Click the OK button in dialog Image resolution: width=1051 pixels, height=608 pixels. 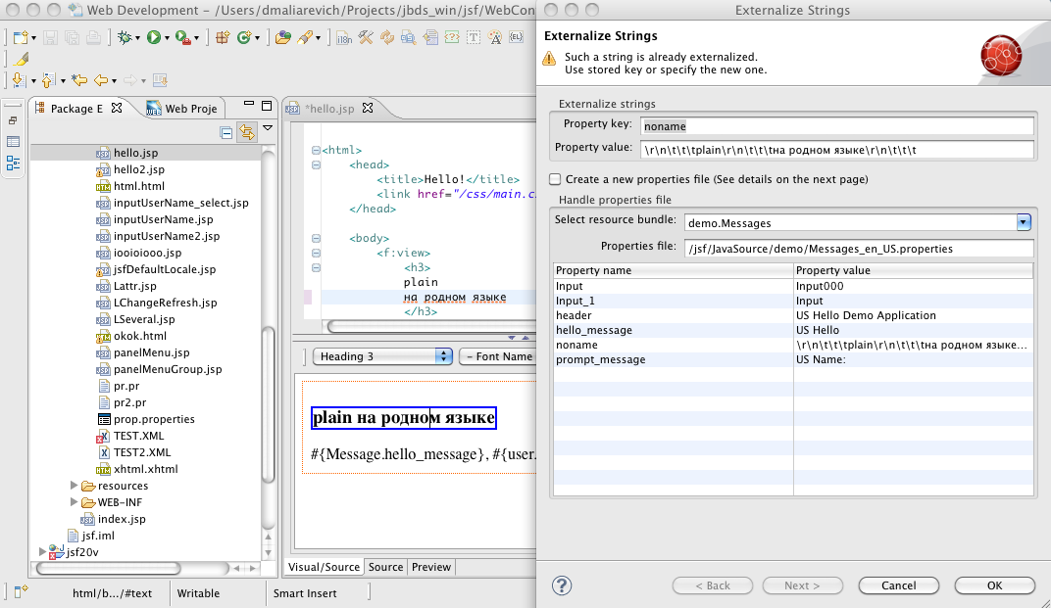tap(994, 585)
